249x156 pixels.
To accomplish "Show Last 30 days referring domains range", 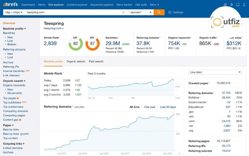I will (x=168, y=107).
